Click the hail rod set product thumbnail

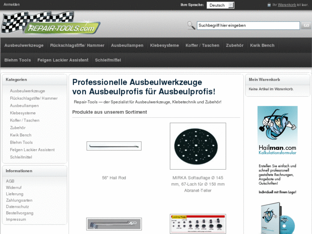point(114,224)
